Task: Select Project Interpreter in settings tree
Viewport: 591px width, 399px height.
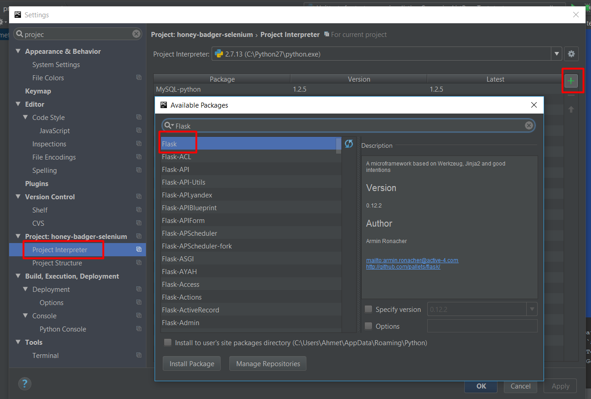Action: 78,249
